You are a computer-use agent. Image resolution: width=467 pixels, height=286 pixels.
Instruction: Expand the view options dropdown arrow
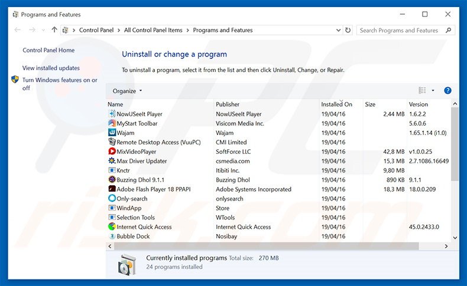(433, 90)
